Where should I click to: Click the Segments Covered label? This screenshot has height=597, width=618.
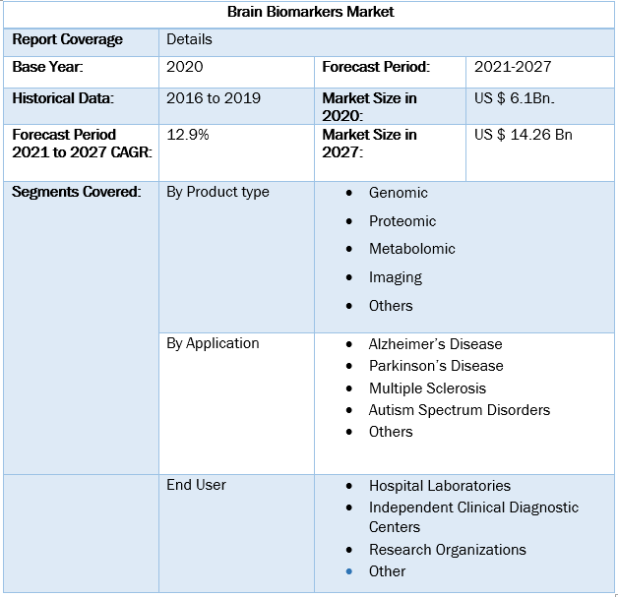76,192
